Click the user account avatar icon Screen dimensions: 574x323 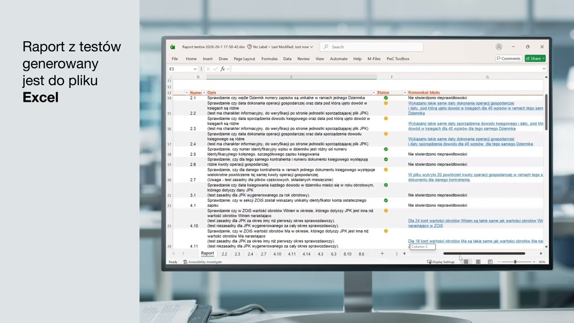(x=499, y=47)
